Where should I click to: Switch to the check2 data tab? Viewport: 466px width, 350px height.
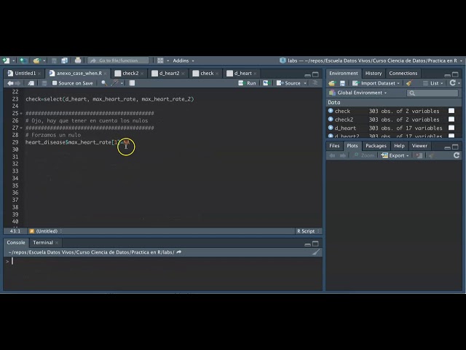[130, 73]
